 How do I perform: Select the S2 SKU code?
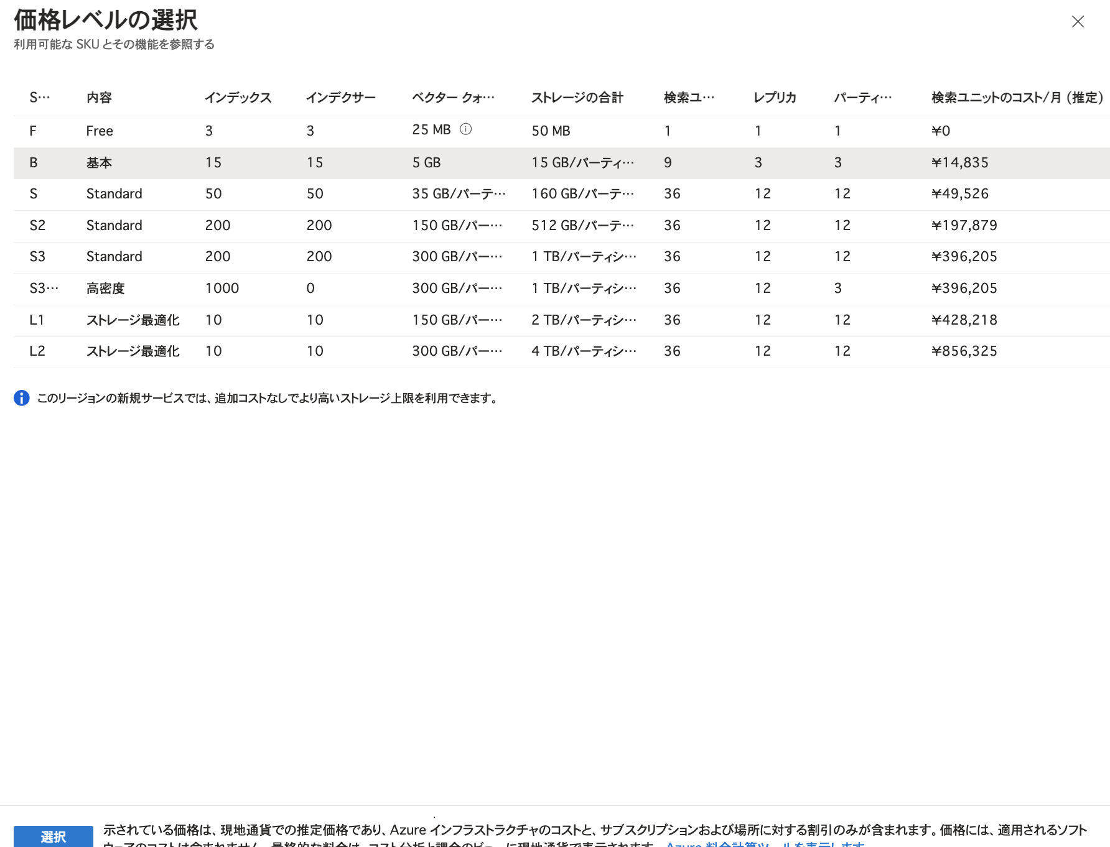(x=37, y=225)
